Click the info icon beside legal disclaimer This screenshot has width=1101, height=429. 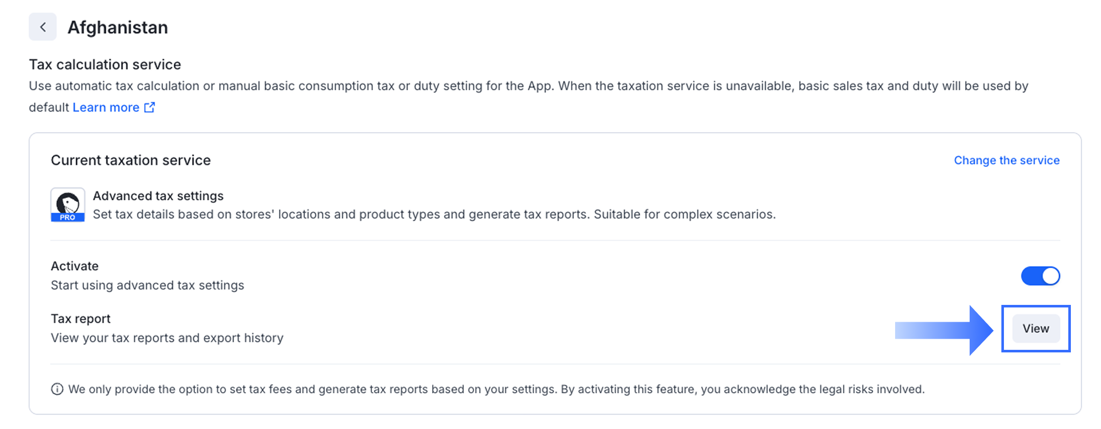pos(57,389)
